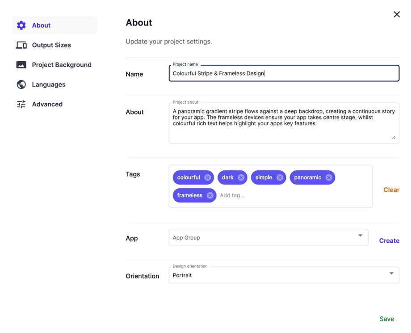411x333 pixels.
Task: Switch to the Output Sizes section
Action: 51,45
